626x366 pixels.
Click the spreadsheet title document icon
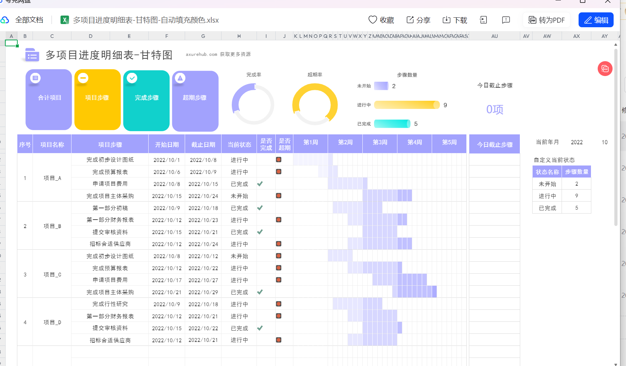click(x=32, y=55)
